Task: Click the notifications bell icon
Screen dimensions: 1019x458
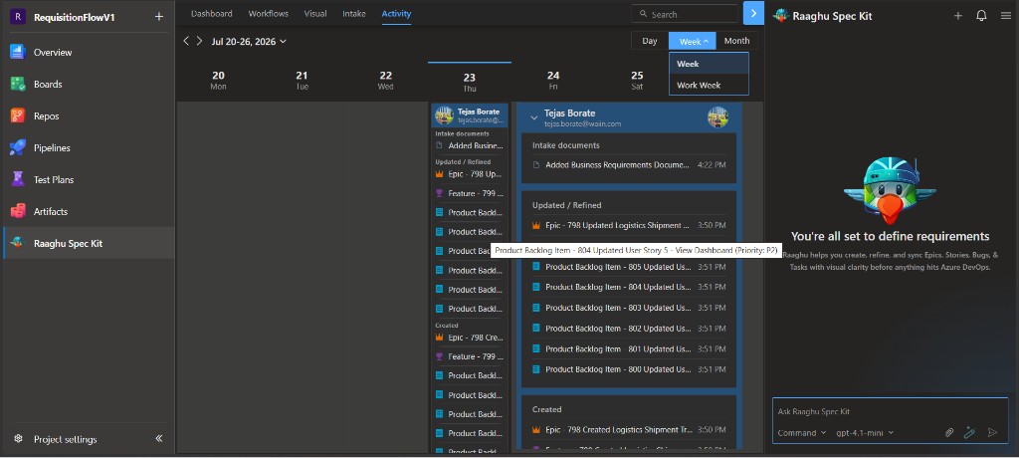Action: [981, 16]
